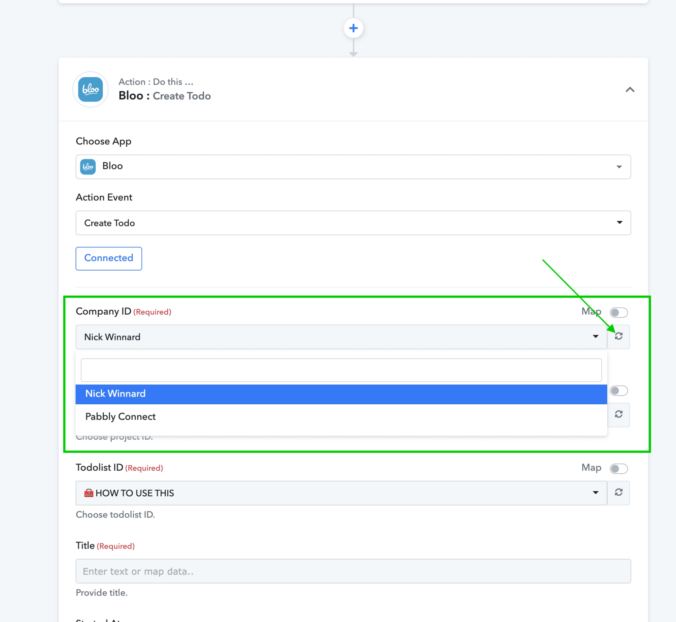Toggle Map switch beside open dropdown list
This screenshot has height=622, width=676.
click(618, 391)
